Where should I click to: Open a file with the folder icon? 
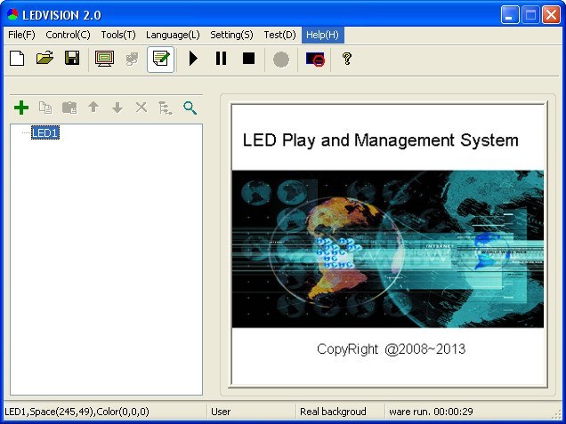coord(44,59)
